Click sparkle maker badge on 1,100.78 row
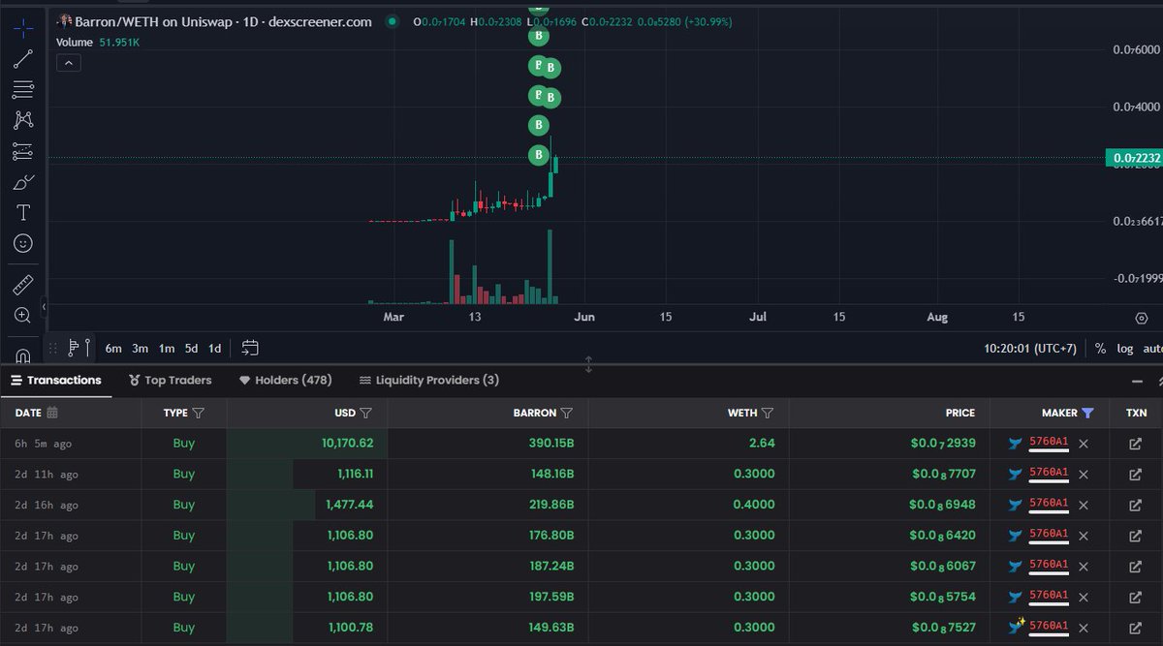The image size is (1163, 646). click(x=1016, y=627)
